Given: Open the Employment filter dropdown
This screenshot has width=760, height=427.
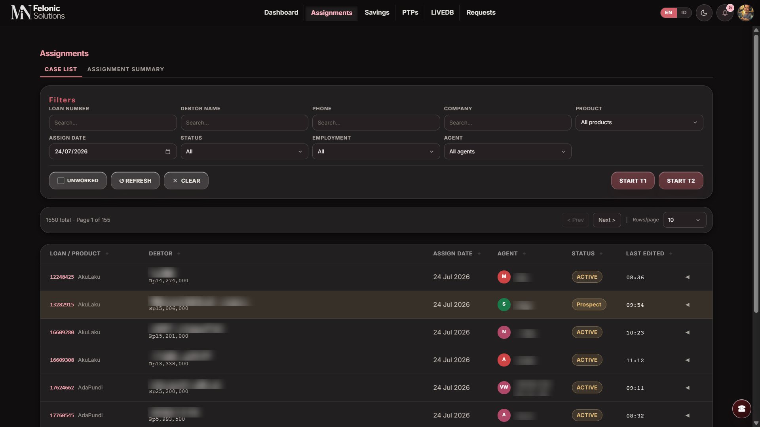Looking at the screenshot, I should pos(376,151).
